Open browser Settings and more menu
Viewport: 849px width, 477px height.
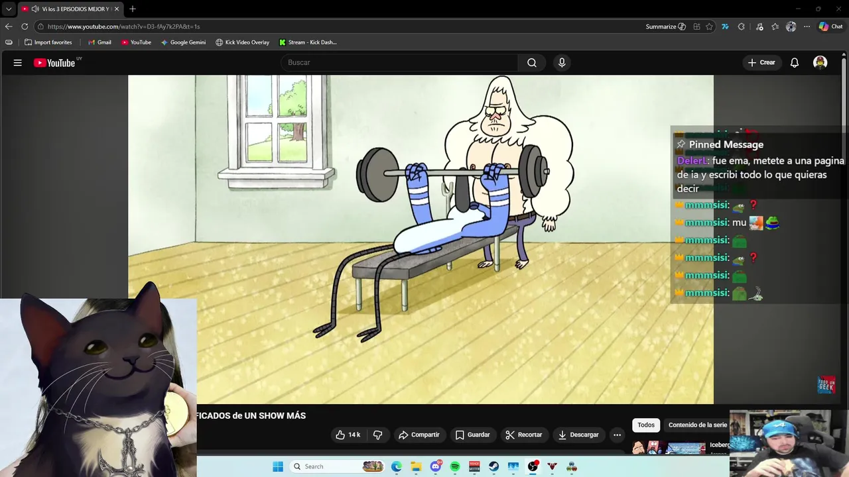click(x=807, y=26)
